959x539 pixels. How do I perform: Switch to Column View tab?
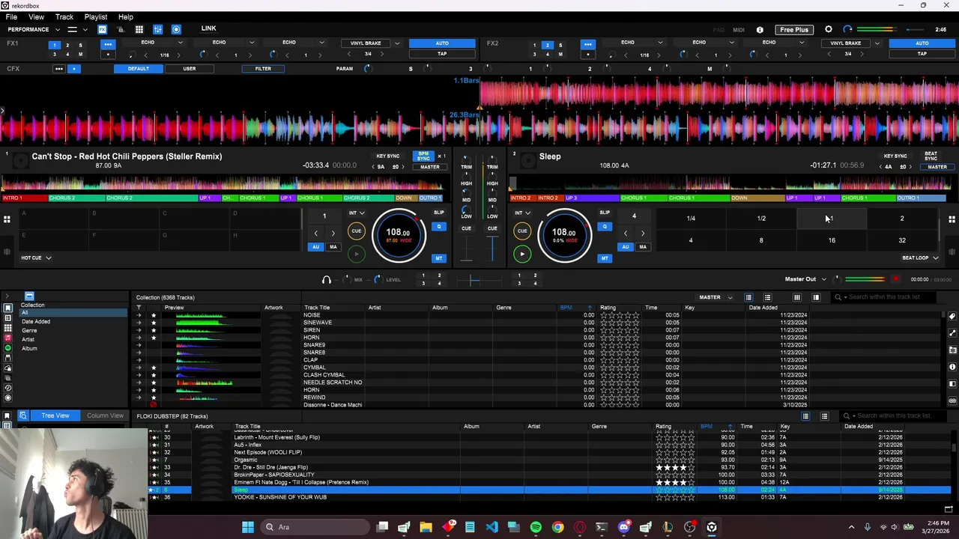coord(105,415)
